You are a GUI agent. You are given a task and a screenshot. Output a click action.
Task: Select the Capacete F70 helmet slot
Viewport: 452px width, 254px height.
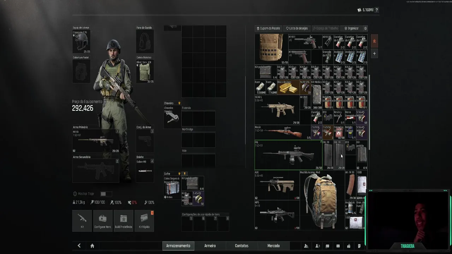[x=81, y=41]
